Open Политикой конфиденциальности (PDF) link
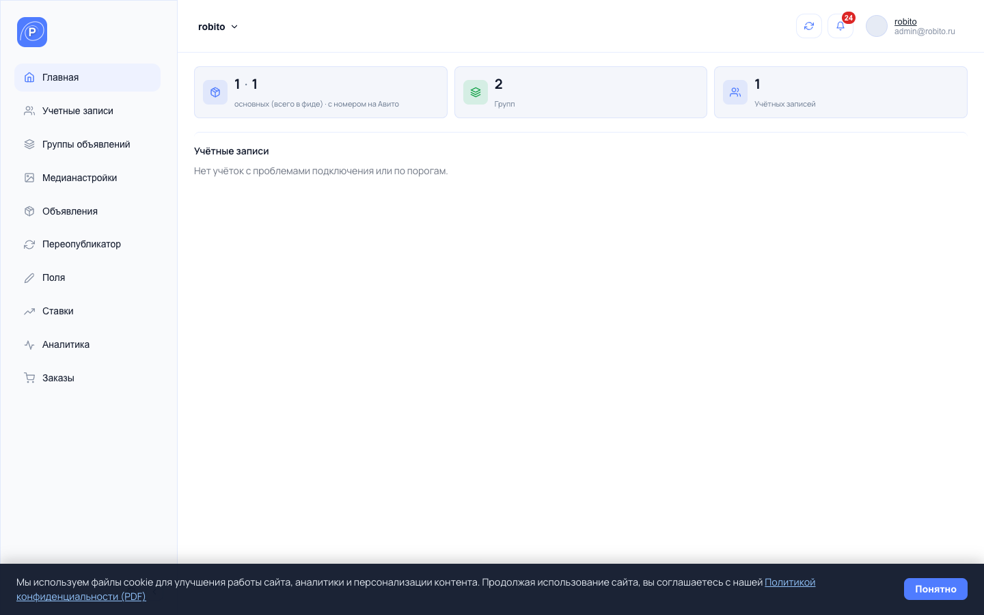This screenshot has height=615, width=984. pos(790,582)
